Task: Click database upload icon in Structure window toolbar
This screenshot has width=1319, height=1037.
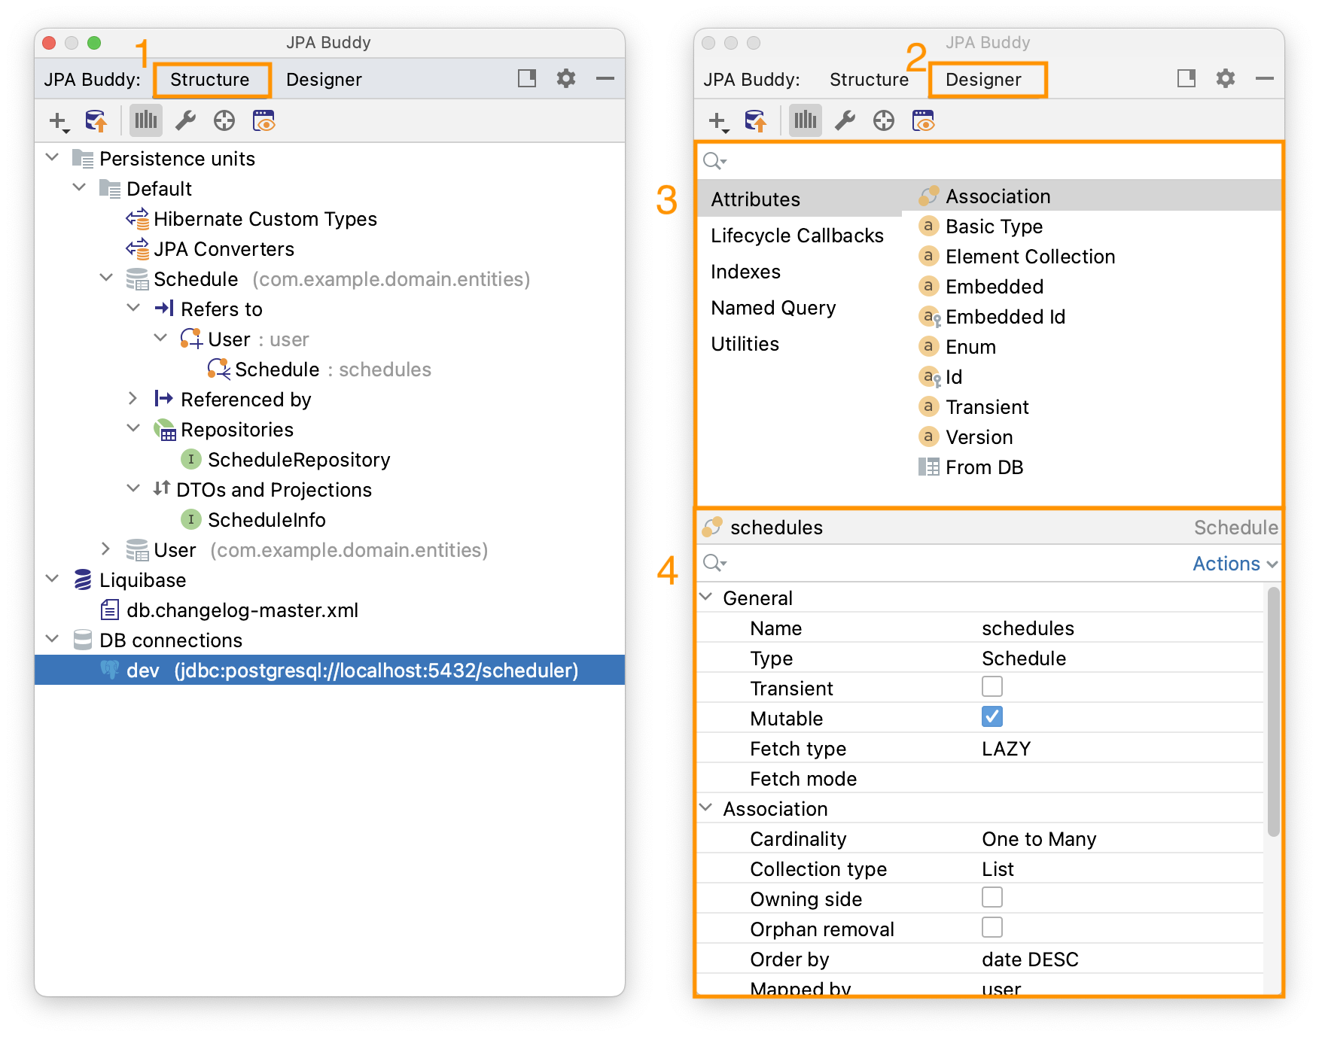Action: pyautogui.click(x=96, y=121)
